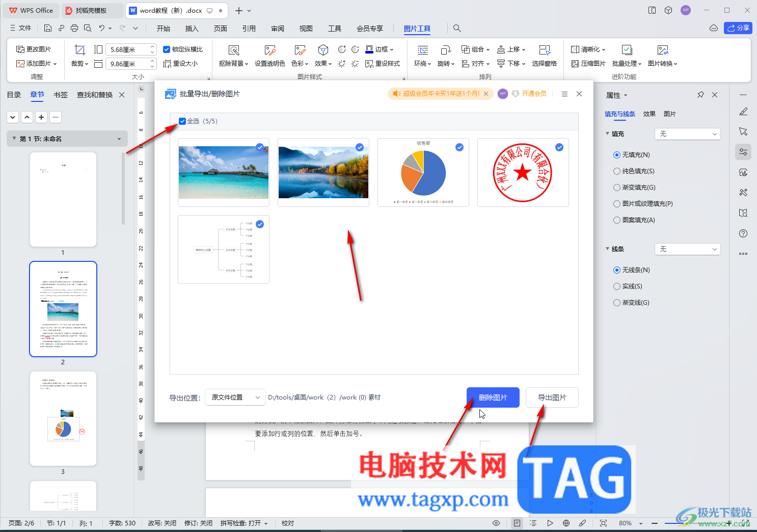Click the Print icon in quick toolbar

tap(74, 28)
